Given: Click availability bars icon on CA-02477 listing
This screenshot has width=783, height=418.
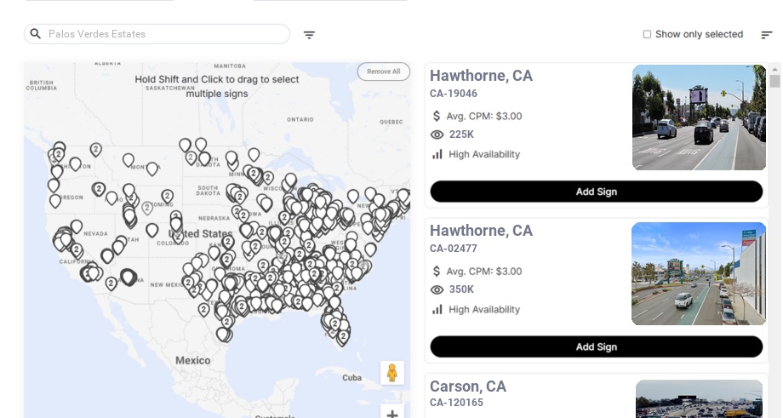Looking at the screenshot, I should (x=437, y=309).
